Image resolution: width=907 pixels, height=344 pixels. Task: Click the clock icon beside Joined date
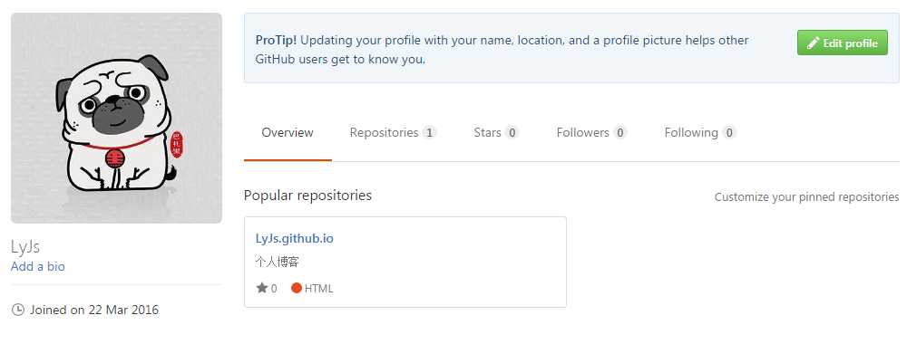coord(18,310)
